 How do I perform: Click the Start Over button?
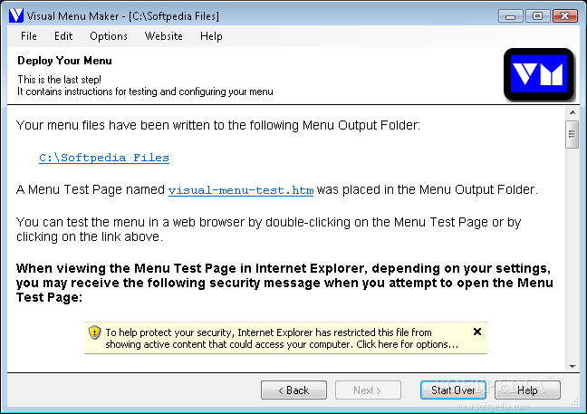click(453, 390)
